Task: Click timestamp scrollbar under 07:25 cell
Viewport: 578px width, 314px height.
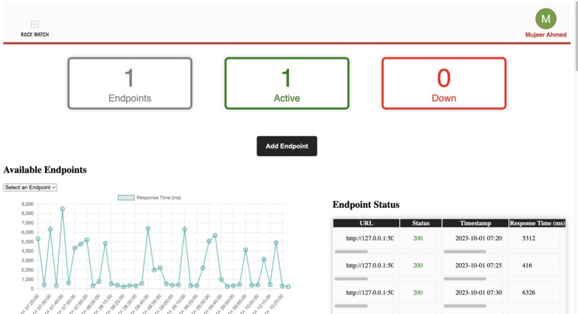Action: 465,279
